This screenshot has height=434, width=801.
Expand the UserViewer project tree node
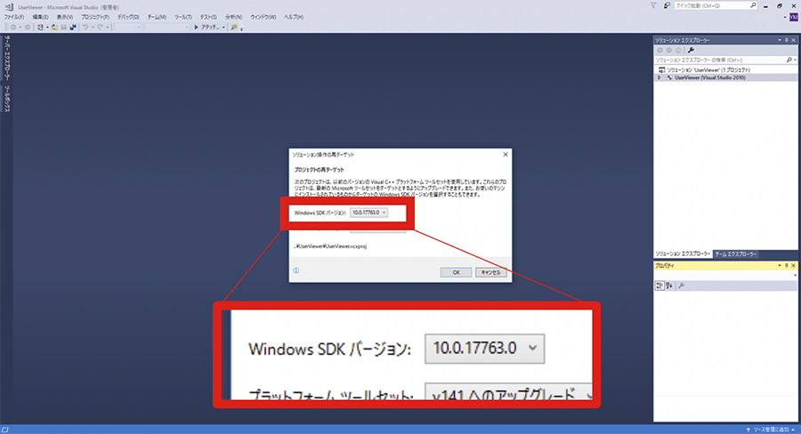click(659, 77)
